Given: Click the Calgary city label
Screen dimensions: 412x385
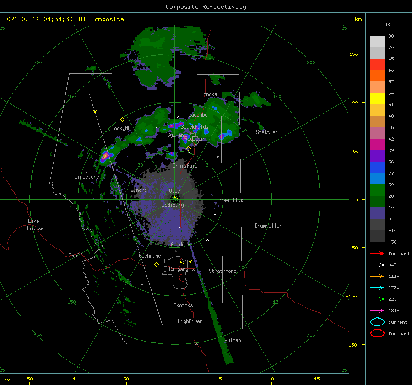Looking at the screenshot, I should pyautogui.click(x=179, y=269).
